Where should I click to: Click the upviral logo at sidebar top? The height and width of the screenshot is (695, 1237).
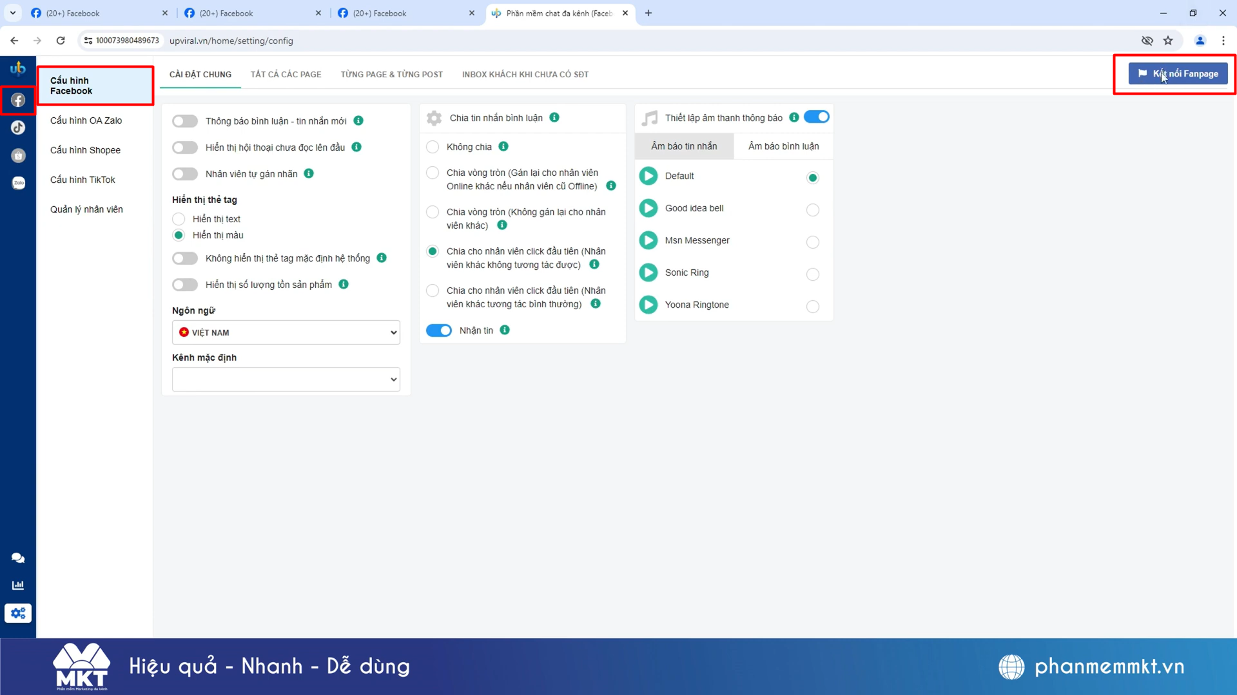pyautogui.click(x=18, y=68)
